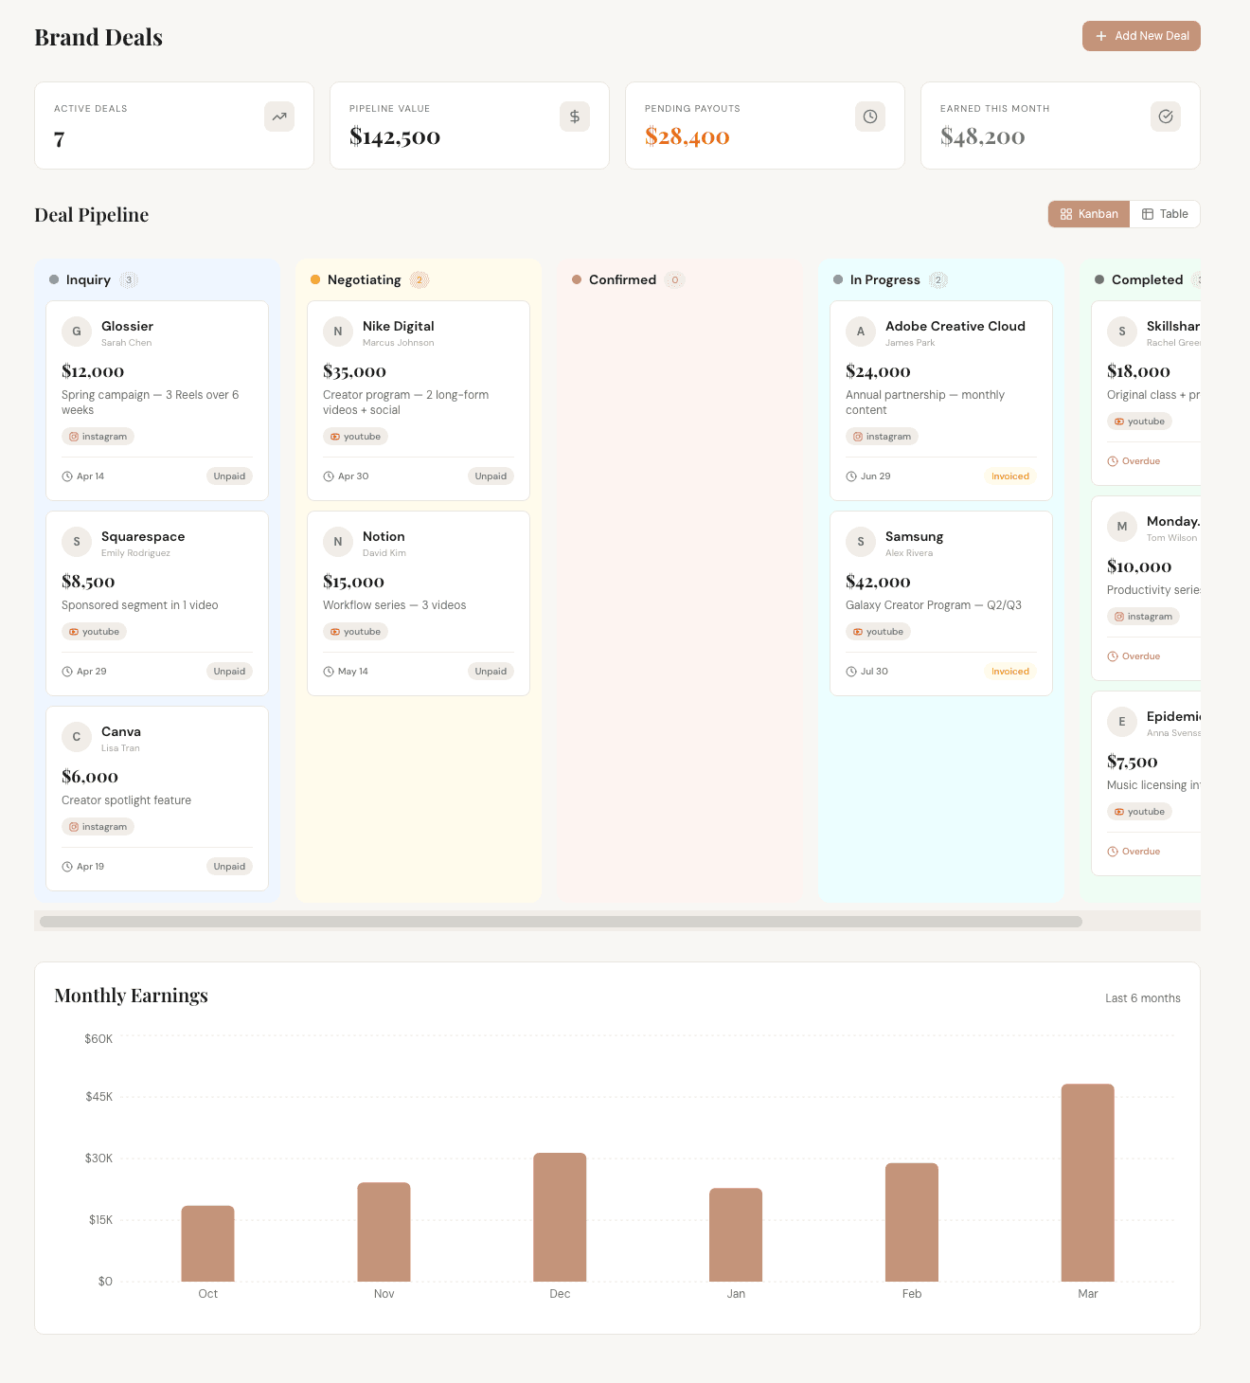Viewport: 1250px width, 1383px height.
Task: Click the dollar icon on Pipeline Value card
Action: click(575, 117)
